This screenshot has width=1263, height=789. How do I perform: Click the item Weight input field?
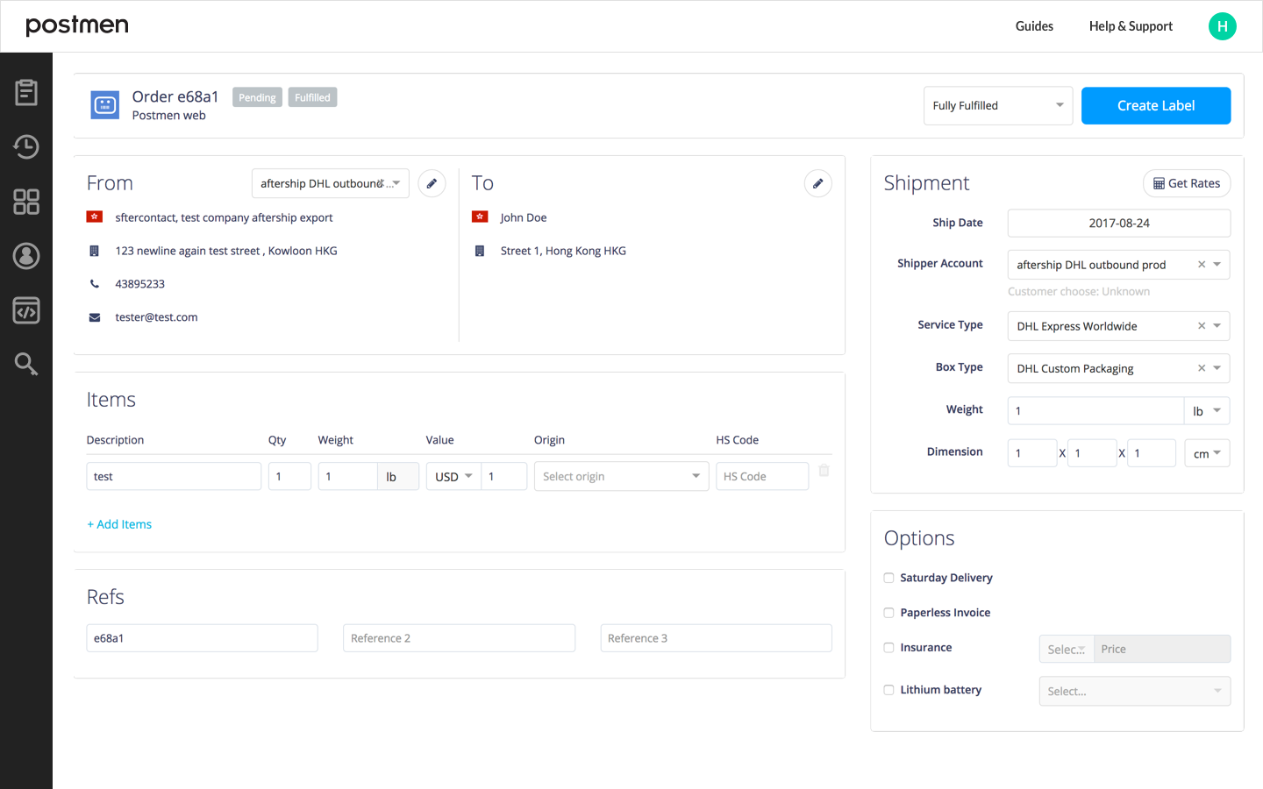tap(347, 476)
